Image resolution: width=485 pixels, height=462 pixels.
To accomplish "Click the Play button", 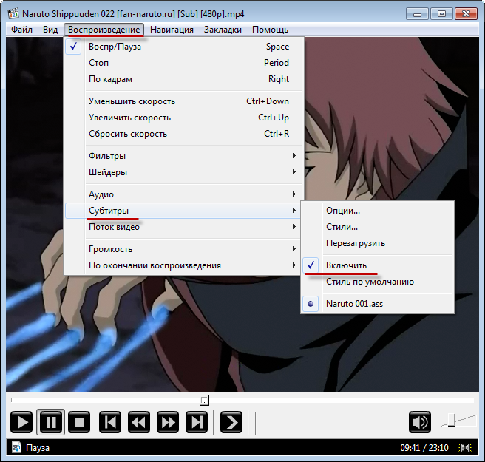I will coord(21,422).
